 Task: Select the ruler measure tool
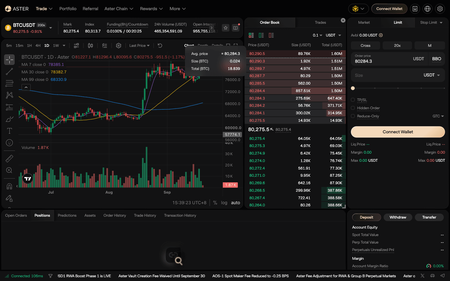pos(9,159)
